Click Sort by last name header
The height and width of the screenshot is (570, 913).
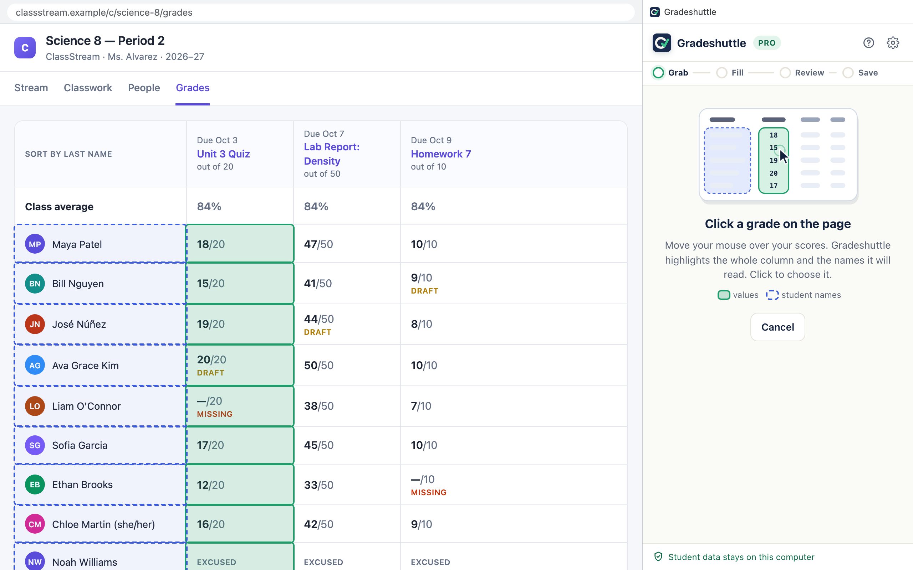click(x=68, y=154)
